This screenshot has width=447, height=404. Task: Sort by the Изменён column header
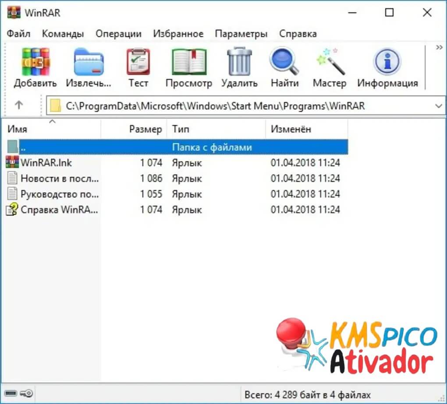click(x=291, y=129)
